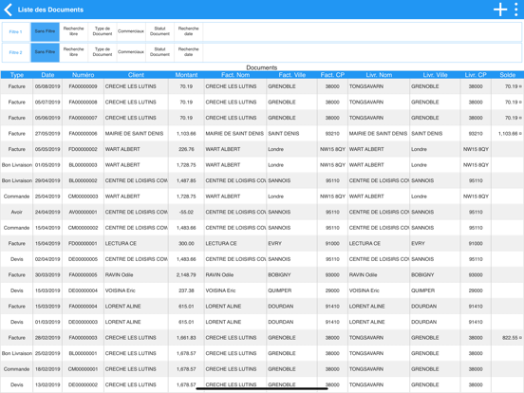Select Sans Filtre in Filtre 2 row
The image size is (524, 393).
(x=46, y=52)
